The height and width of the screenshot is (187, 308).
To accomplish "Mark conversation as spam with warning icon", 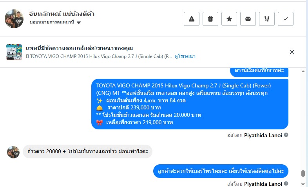I will [192, 19].
